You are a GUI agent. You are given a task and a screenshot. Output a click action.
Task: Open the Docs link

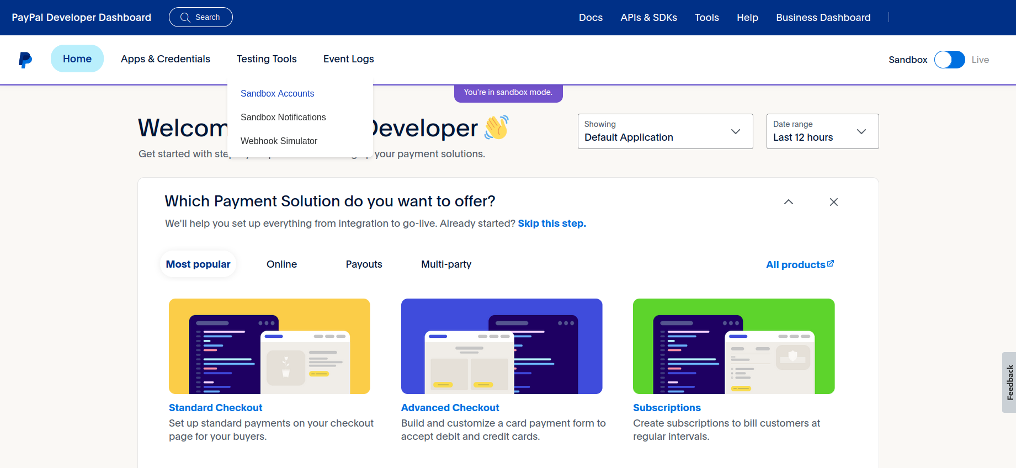pyautogui.click(x=591, y=18)
